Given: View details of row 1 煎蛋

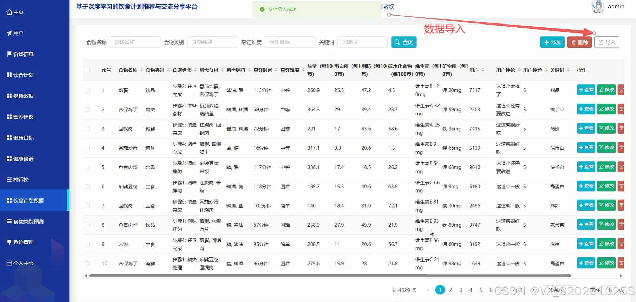Looking at the screenshot, I should [586, 90].
